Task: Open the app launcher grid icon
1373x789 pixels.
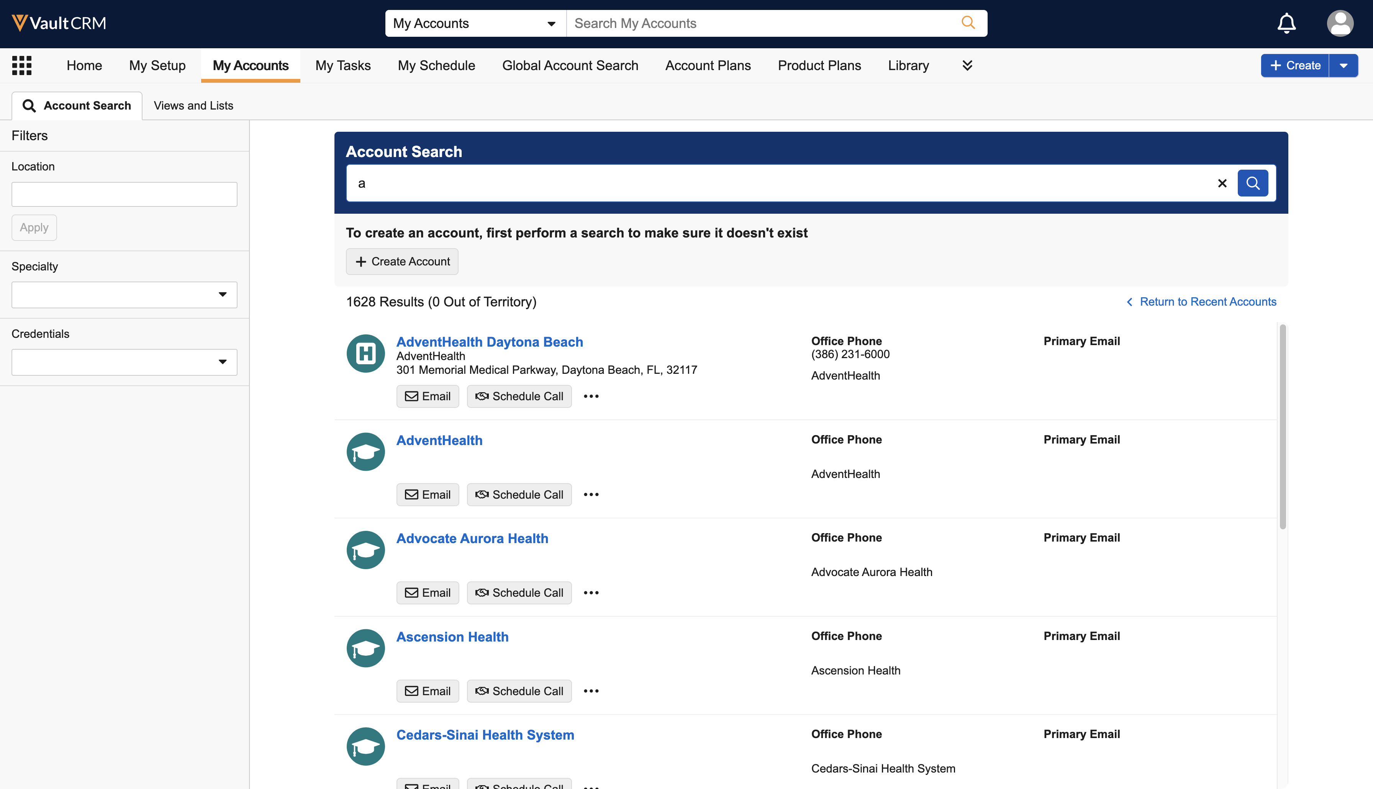Action: pos(22,65)
